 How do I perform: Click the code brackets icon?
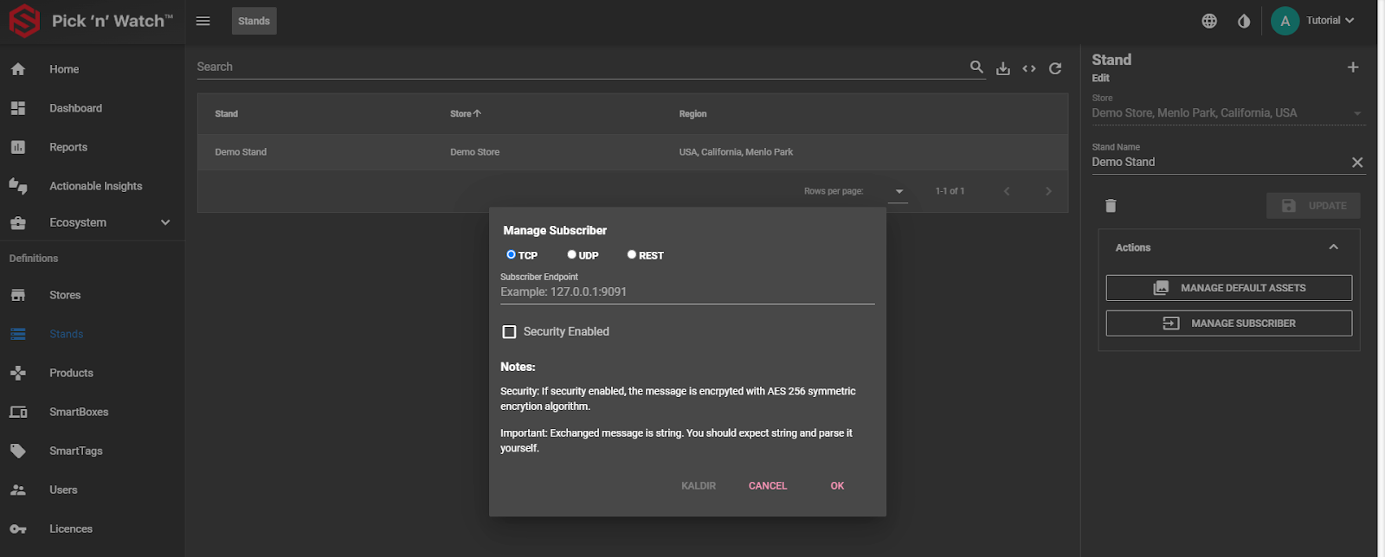1029,68
